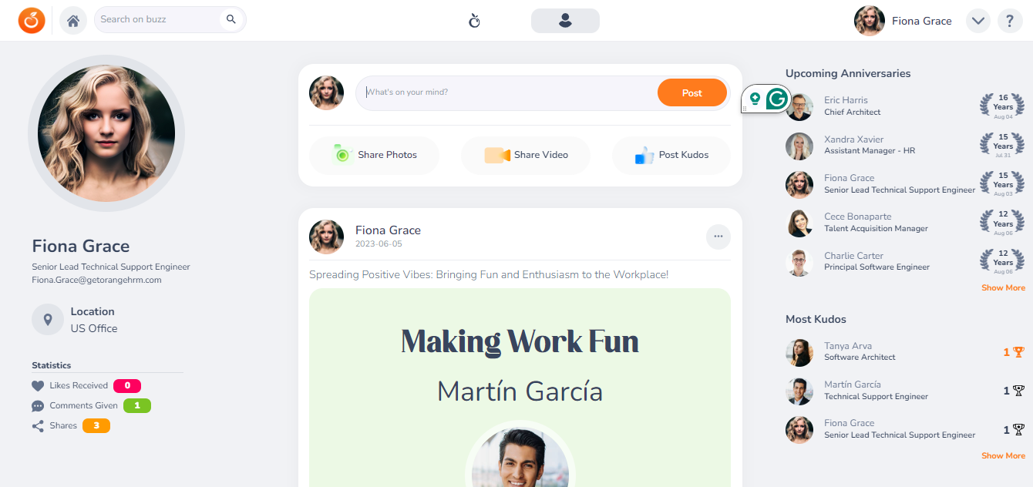Click the Likes Received heart icon

pos(38,386)
